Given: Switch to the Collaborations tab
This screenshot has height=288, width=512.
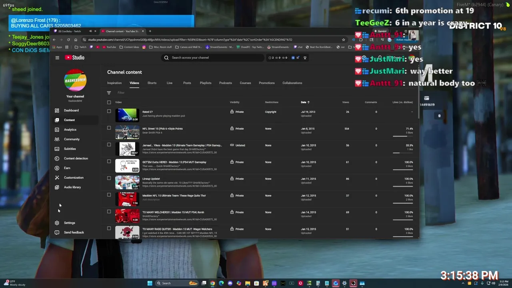Looking at the screenshot, I should point(292,83).
